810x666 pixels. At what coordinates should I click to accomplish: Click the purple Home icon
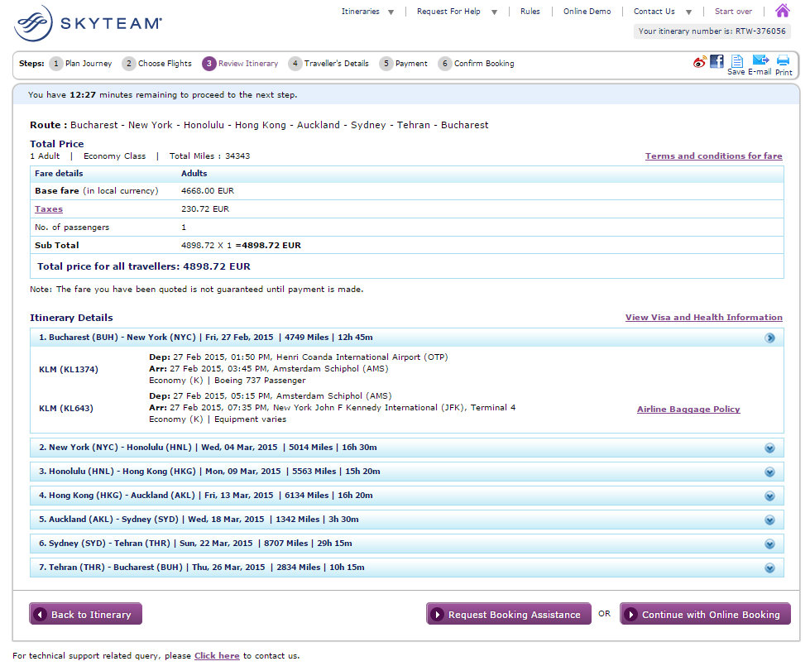782,11
